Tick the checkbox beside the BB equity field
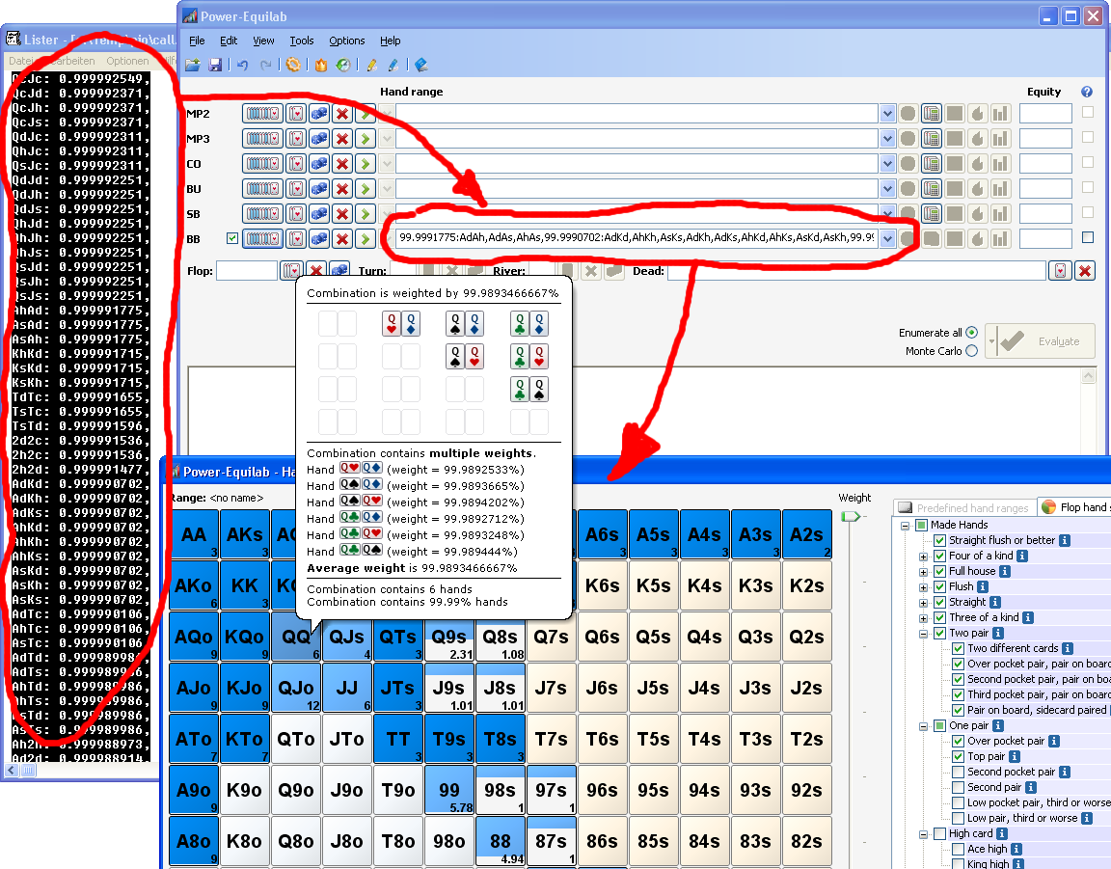The height and width of the screenshot is (869, 1111). pyautogui.click(x=1088, y=237)
